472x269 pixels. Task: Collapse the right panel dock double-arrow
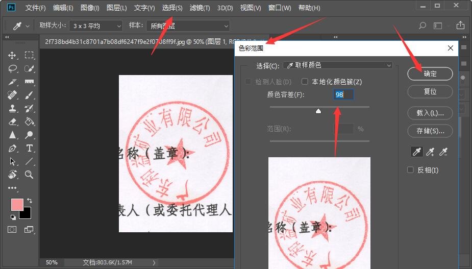tap(464, 37)
